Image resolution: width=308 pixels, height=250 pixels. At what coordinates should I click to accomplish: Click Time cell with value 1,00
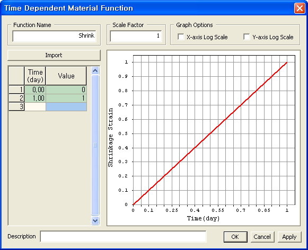[35, 98]
